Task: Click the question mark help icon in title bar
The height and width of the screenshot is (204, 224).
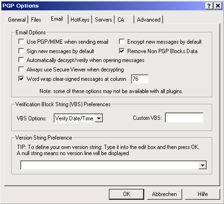Action: coord(209,6)
